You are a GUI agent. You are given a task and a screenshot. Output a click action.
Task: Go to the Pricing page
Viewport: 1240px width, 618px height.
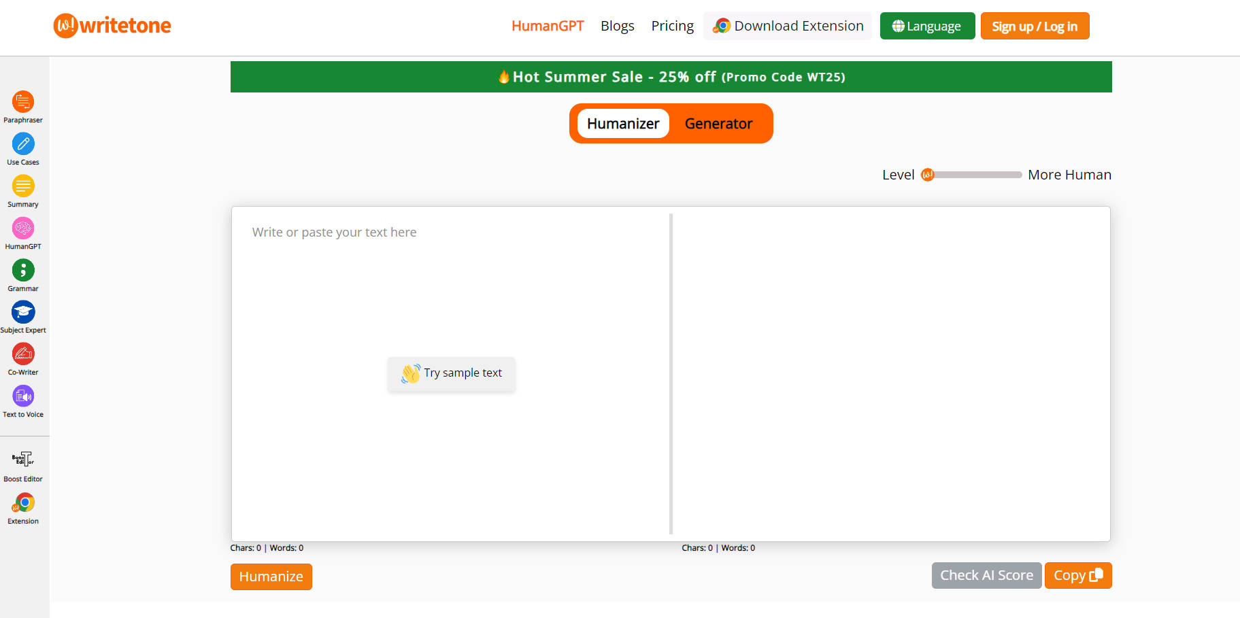[672, 27]
